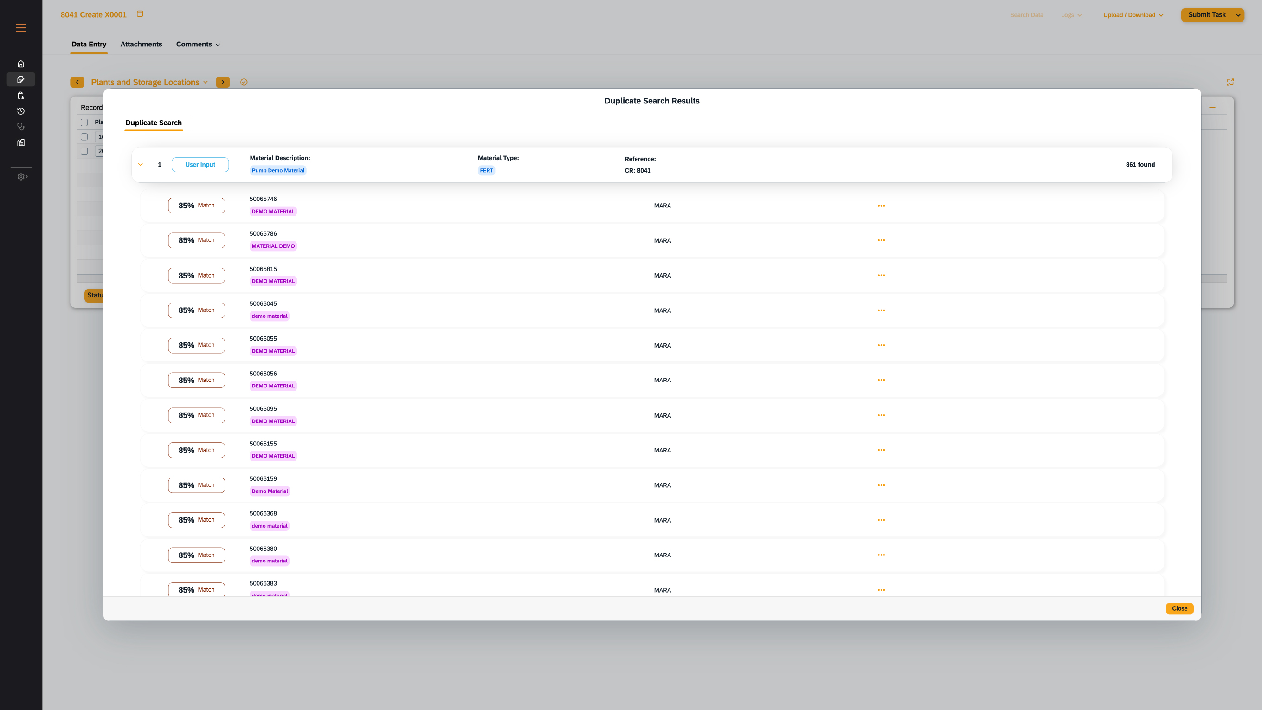Viewport: 1262px width, 710px height.
Task: Open the documents sidebar icon
Action: click(x=20, y=142)
